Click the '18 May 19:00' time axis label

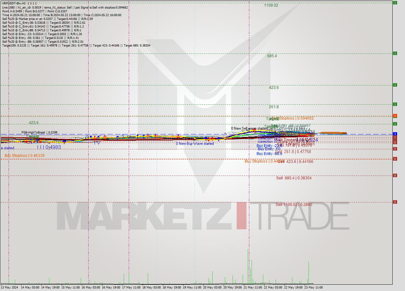pos(172,288)
